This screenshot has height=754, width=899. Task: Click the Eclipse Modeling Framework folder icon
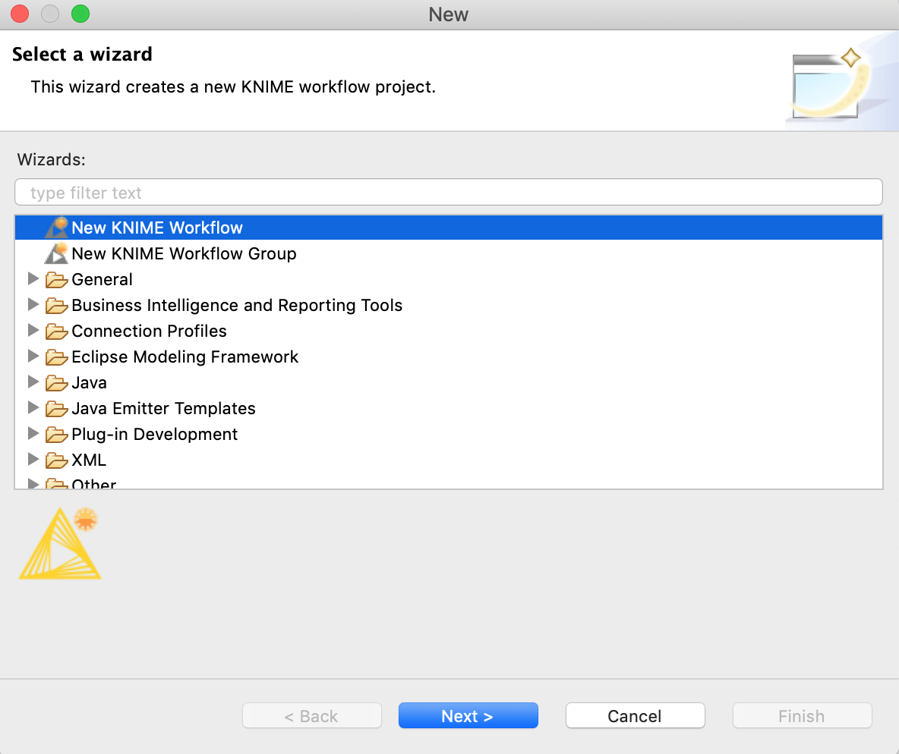click(57, 357)
